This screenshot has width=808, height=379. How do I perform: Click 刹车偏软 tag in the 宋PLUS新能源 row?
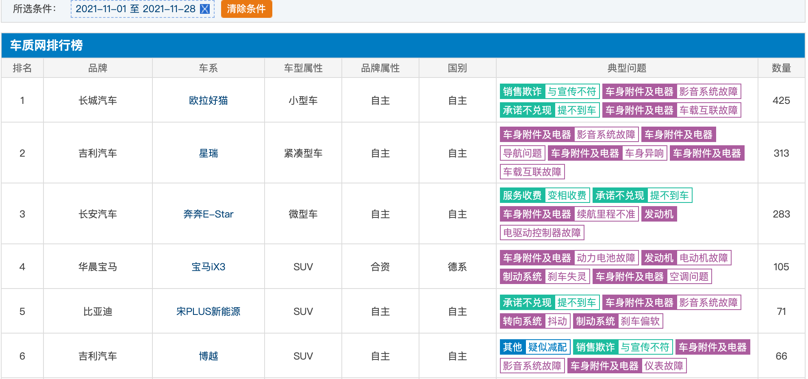(x=640, y=321)
